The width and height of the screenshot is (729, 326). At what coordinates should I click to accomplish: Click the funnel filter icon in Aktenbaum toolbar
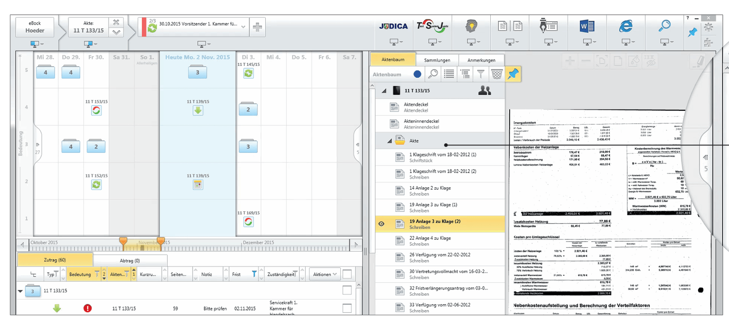point(481,74)
